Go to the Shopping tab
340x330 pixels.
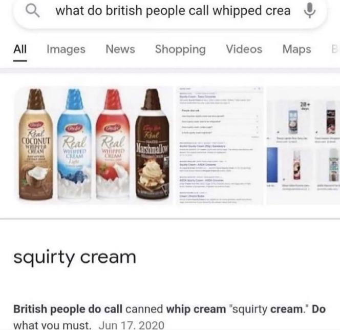(x=180, y=50)
